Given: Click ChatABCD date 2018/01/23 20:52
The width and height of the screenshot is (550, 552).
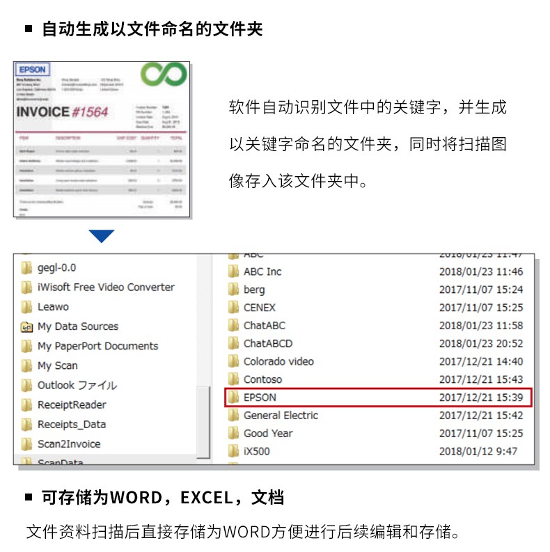Looking at the screenshot, I should (481, 344).
